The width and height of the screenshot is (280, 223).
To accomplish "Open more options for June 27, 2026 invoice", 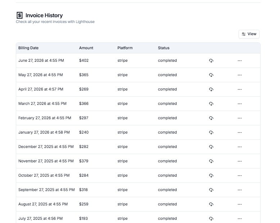I will pyautogui.click(x=240, y=61).
